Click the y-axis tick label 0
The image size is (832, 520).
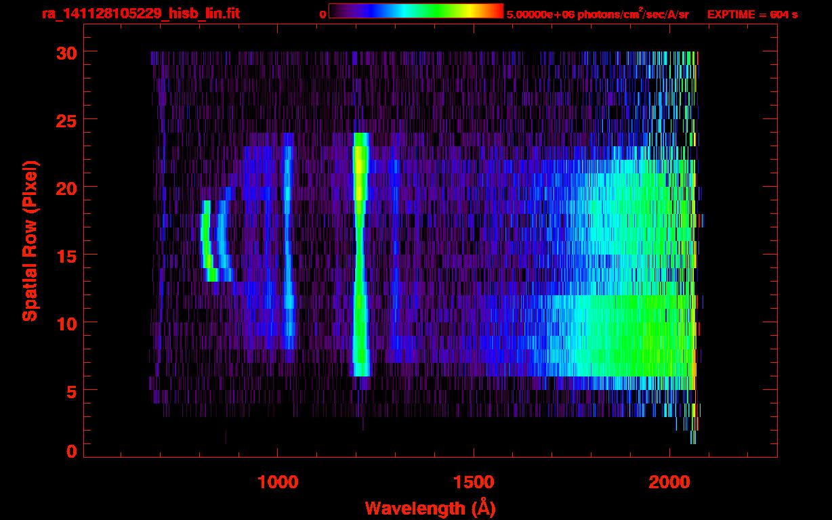pyautogui.click(x=70, y=452)
